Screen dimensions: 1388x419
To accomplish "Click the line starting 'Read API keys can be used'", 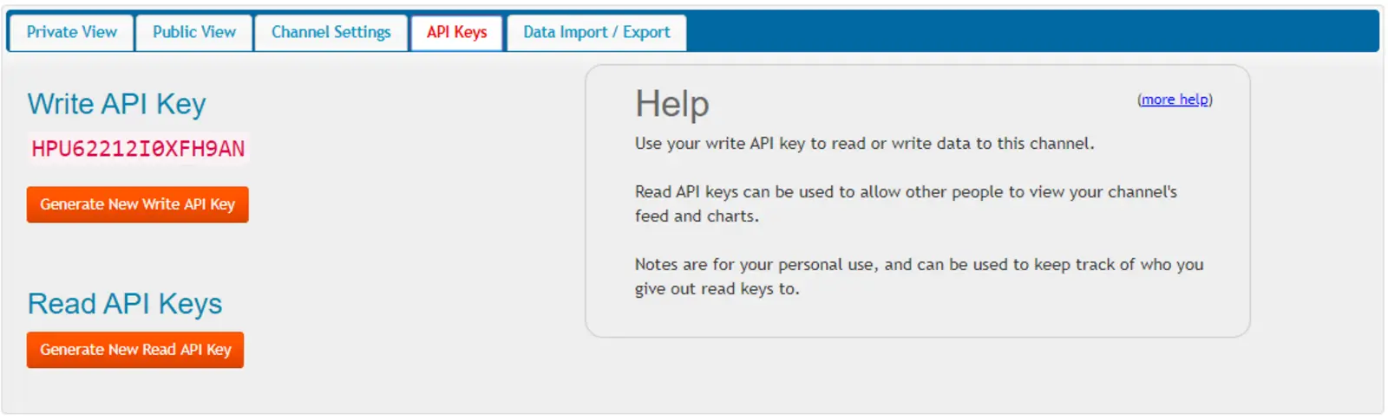I will (905, 192).
